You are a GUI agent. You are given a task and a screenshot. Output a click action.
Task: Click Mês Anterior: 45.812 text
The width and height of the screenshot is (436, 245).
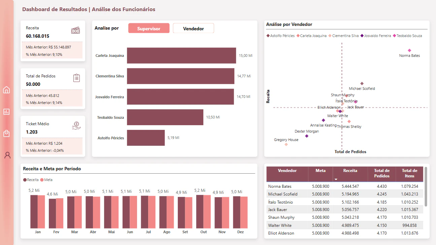point(42,96)
